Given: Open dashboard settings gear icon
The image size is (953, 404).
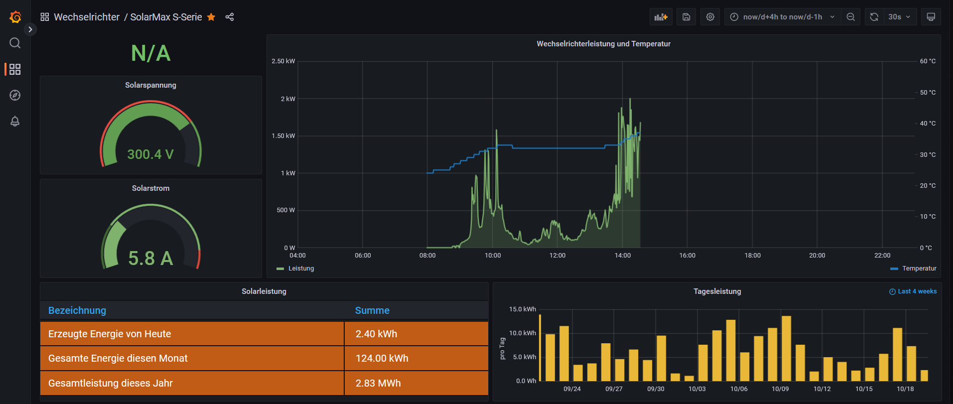Looking at the screenshot, I should pyautogui.click(x=710, y=17).
